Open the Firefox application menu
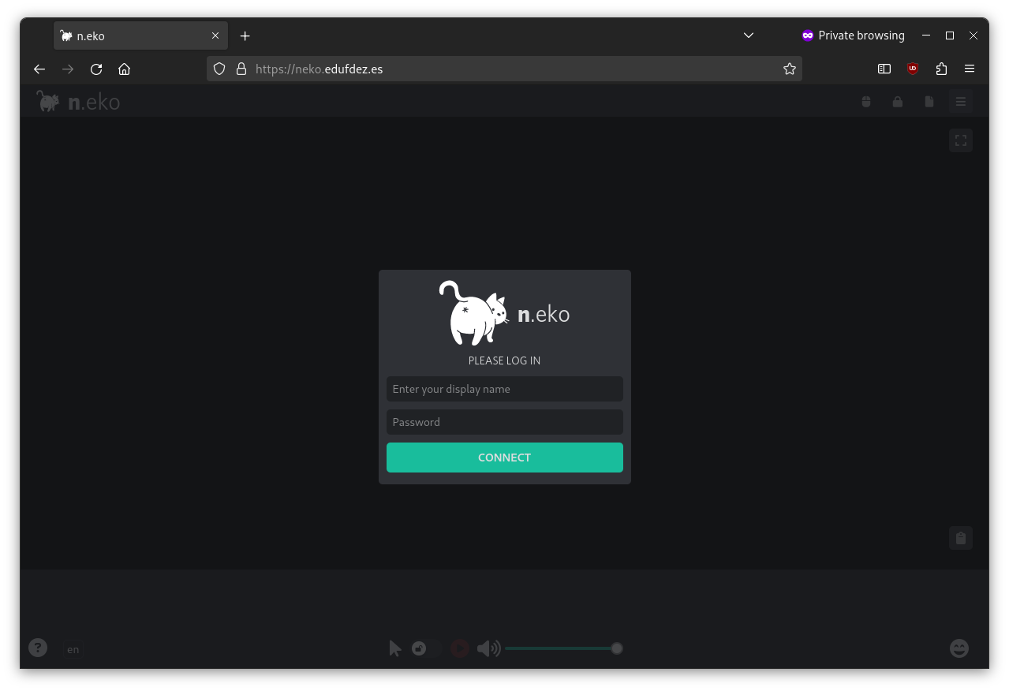1009x691 pixels. click(x=970, y=69)
